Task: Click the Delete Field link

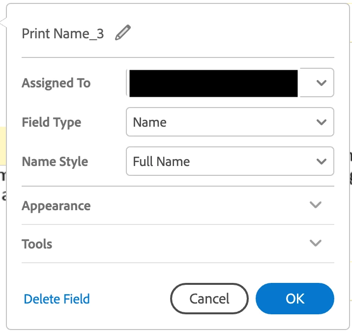Action: (x=57, y=299)
